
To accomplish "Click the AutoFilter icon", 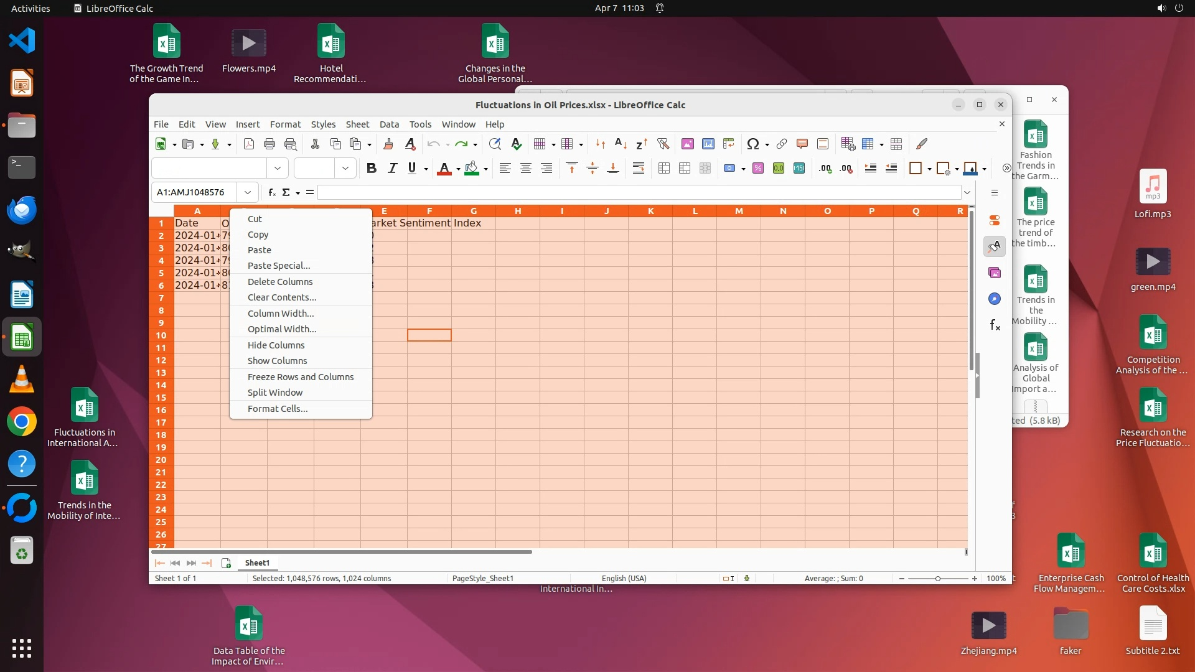I will (x=663, y=144).
